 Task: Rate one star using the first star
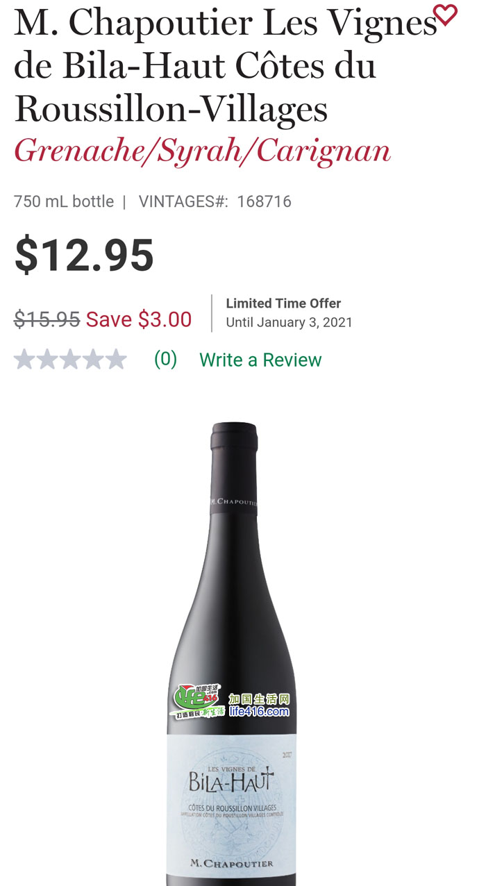coord(24,360)
